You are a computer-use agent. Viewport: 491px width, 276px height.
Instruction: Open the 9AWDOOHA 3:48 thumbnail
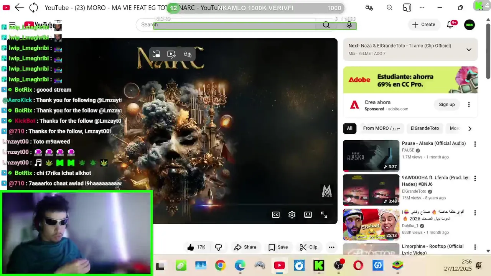pyautogui.click(x=371, y=190)
